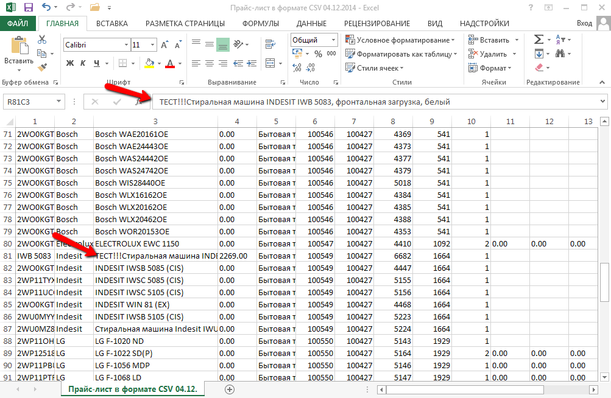Open the font size 11 dropdown
Screen dimensions: 611x398
click(153, 45)
